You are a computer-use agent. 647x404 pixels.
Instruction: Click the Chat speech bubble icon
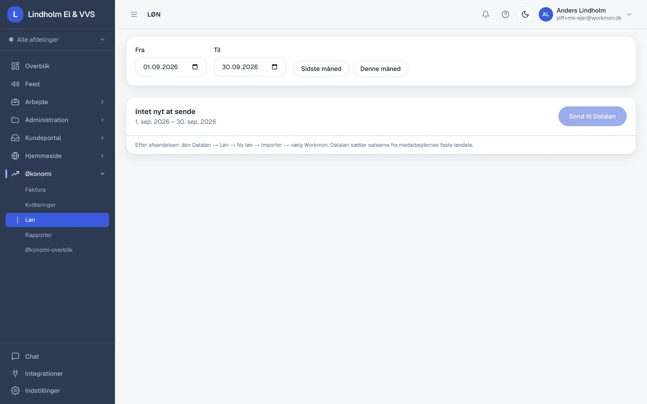(15, 356)
